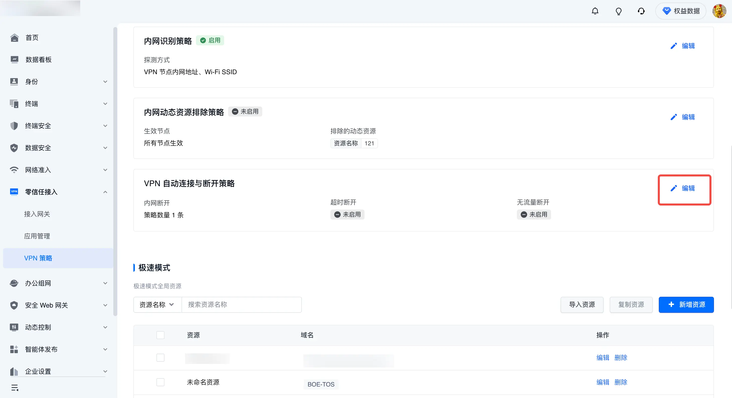
Task: Click the lightbulb tips icon
Action: click(x=618, y=11)
